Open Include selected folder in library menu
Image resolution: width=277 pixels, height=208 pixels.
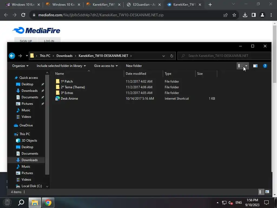point(61,66)
